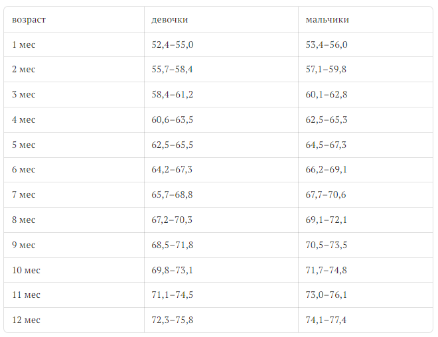Click girls' value 52,4–55,0
438x337 pixels.
coord(172,44)
